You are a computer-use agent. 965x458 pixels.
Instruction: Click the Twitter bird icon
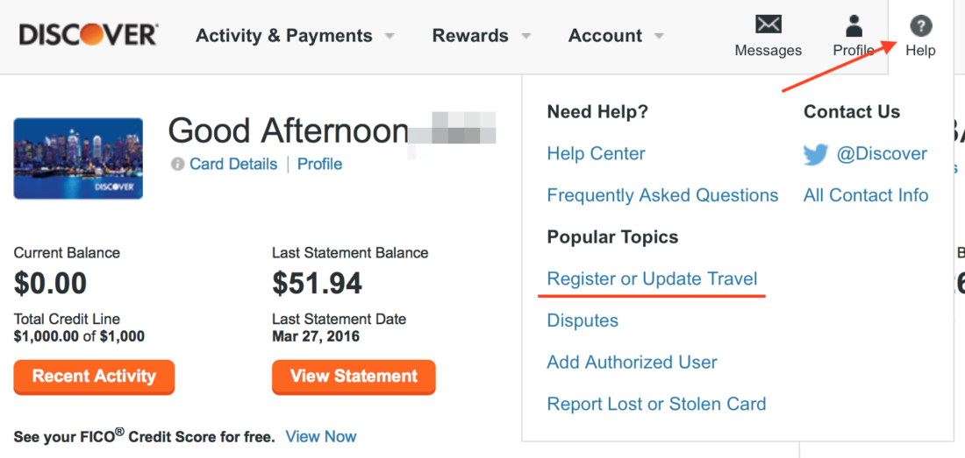[x=816, y=154]
